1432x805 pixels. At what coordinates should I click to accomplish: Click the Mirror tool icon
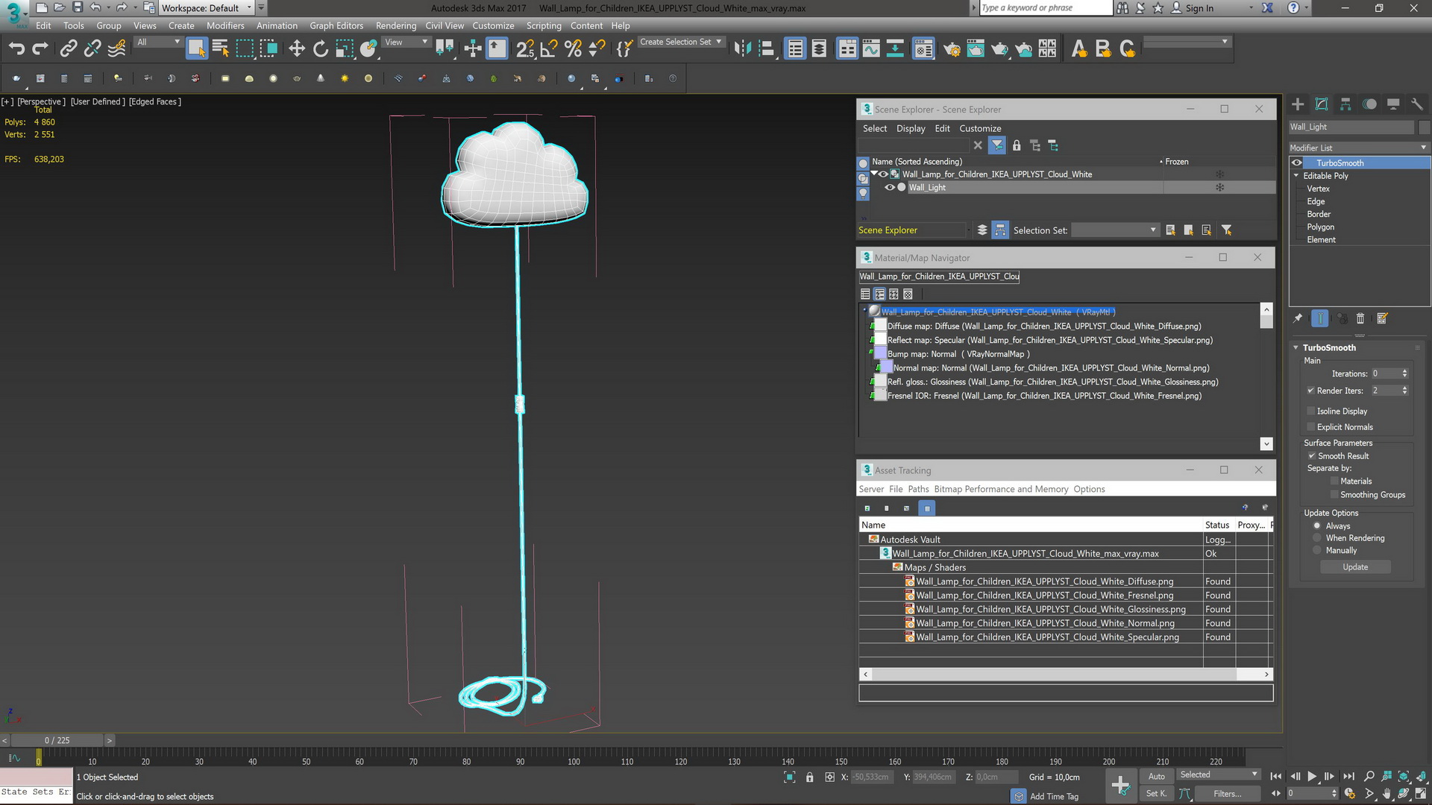(x=742, y=49)
